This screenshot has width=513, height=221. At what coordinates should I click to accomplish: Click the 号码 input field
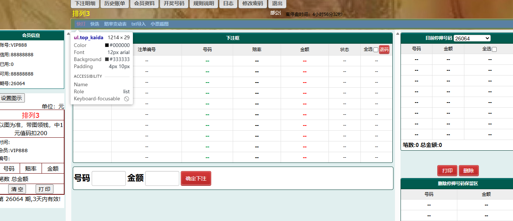tap(109, 178)
